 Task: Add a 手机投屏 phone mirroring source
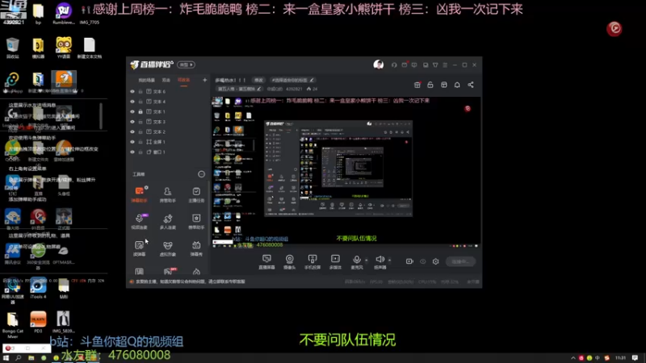313,261
